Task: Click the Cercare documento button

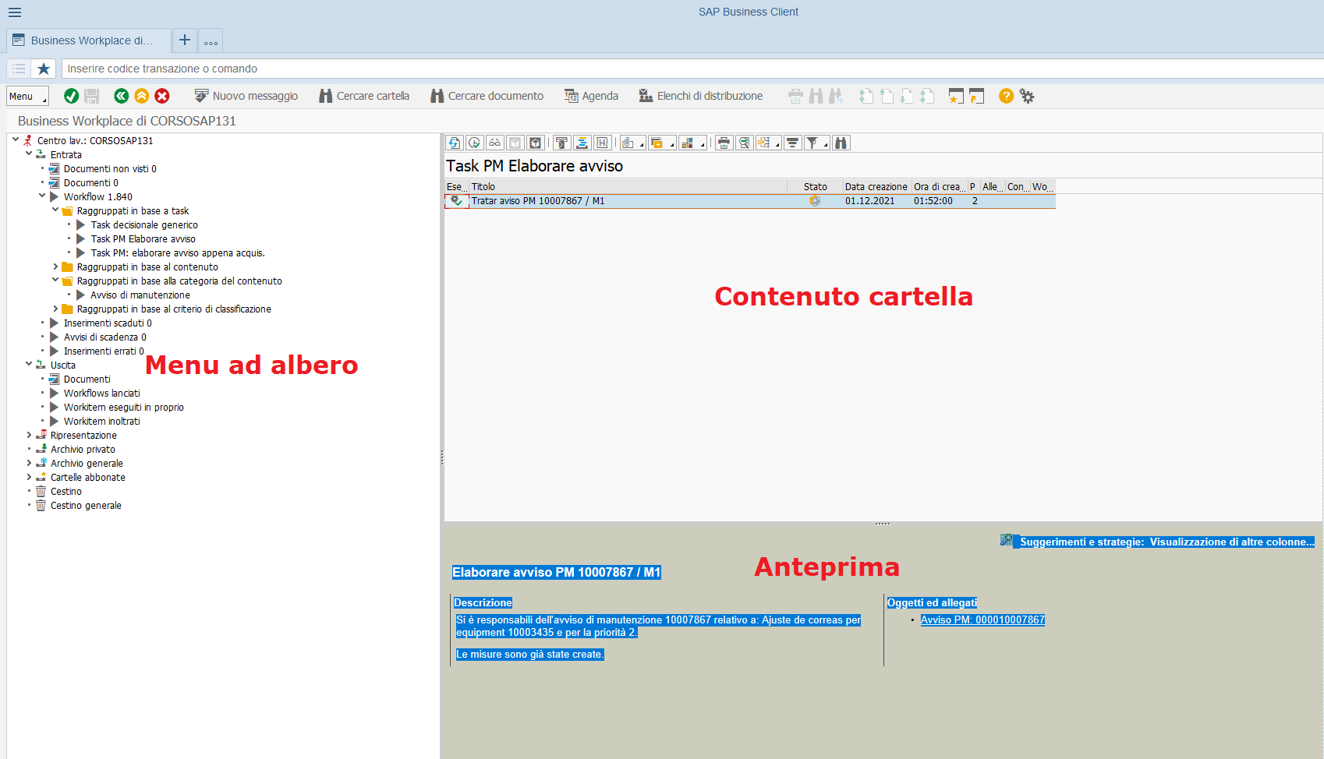Action: (487, 96)
